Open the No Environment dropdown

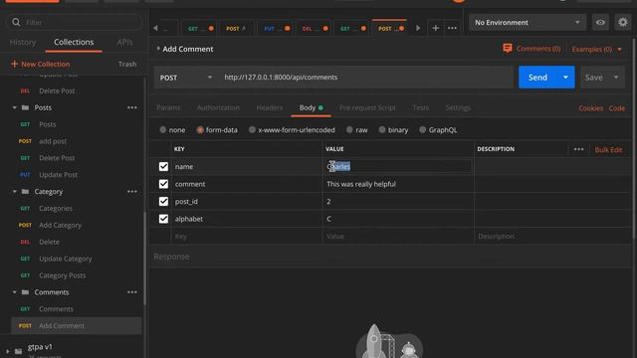(x=528, y=22)
